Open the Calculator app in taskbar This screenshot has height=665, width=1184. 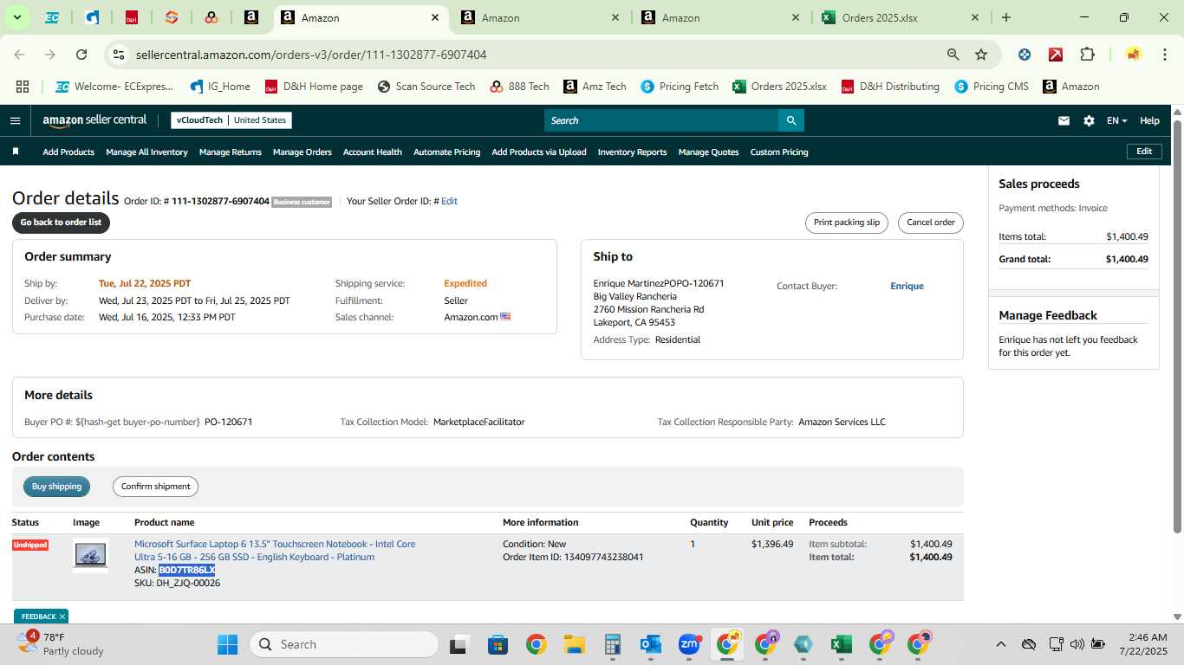pos(612,644)
